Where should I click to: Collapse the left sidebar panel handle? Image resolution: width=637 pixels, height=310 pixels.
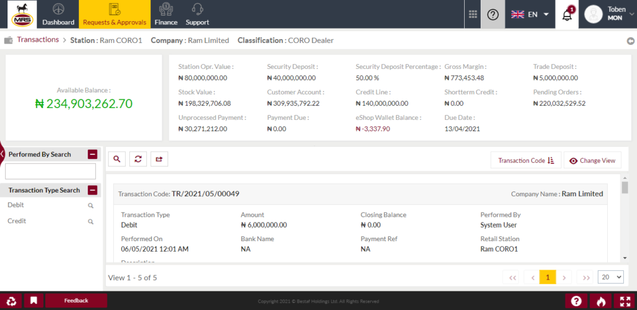click(2, 154)
